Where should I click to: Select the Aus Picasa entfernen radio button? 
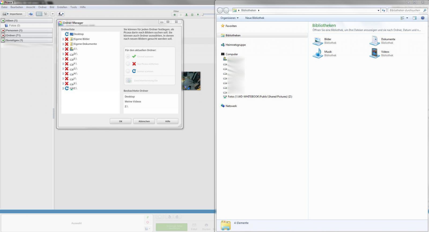point(128,64)
